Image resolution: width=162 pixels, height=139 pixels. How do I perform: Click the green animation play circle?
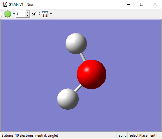(8, 14)
